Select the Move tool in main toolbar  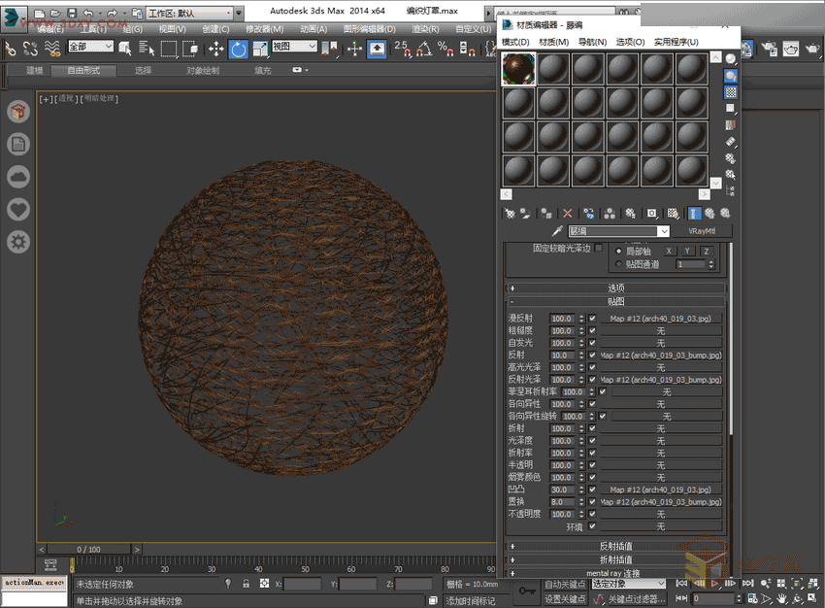(x=215, y=48)
